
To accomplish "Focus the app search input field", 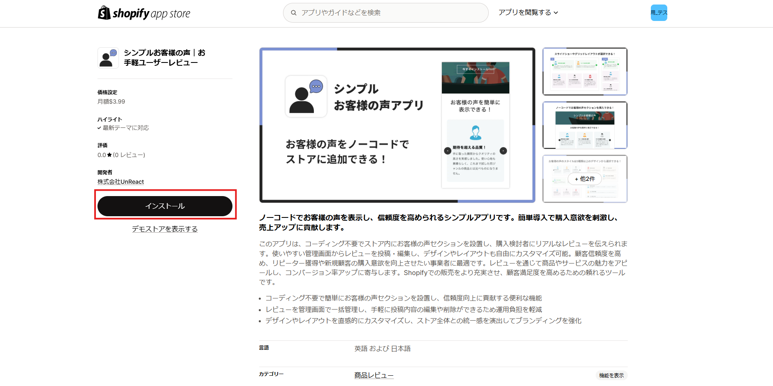I will (385, 13).
